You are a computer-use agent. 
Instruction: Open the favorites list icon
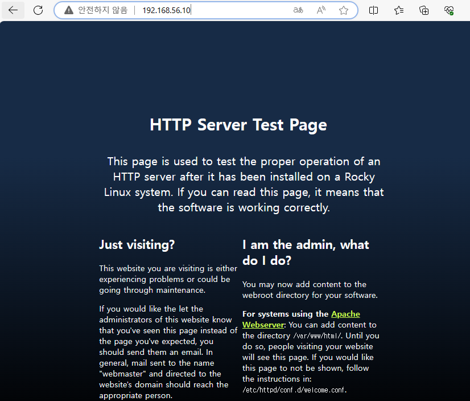point(399,10)
